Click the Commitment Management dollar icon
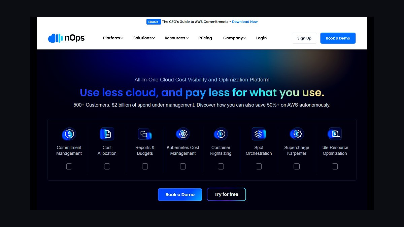Screen dimensions: 404x227 click(69, 134)
